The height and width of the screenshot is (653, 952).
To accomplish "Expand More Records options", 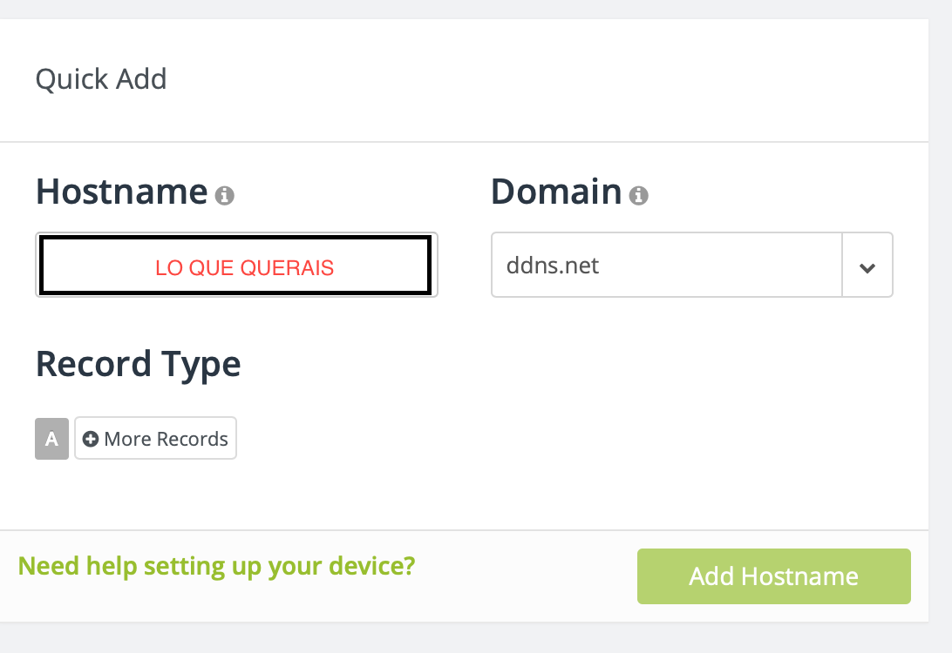I will pos(155,438).
